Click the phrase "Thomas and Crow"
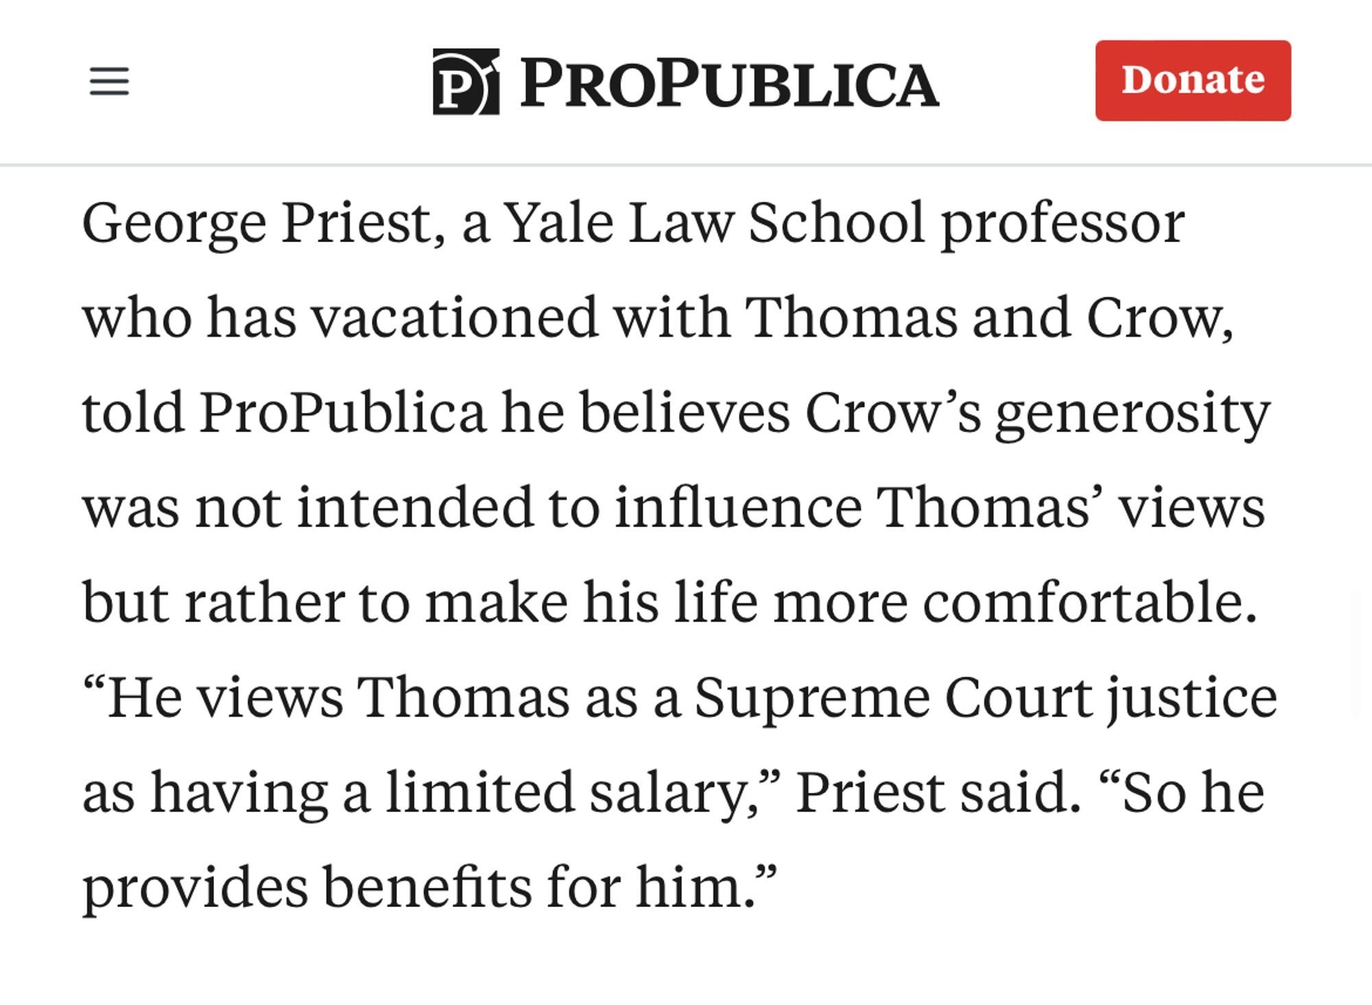The height and width of the screenshot is (1005, 1372). (x=988, y=318)
